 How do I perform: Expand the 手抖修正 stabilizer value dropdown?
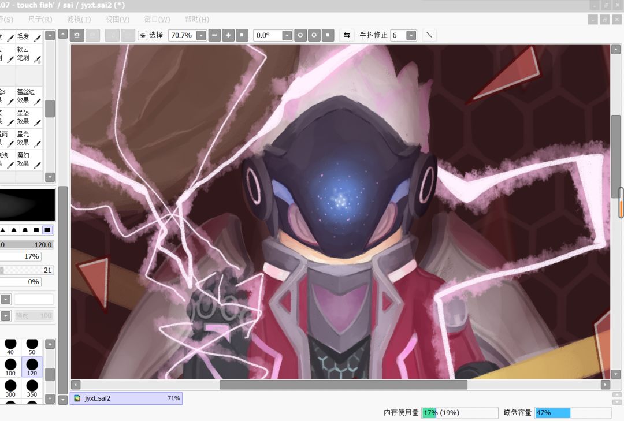pos(411,36)
